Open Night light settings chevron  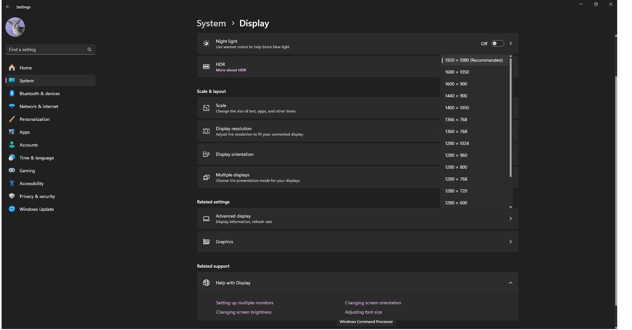click(511, 43)
